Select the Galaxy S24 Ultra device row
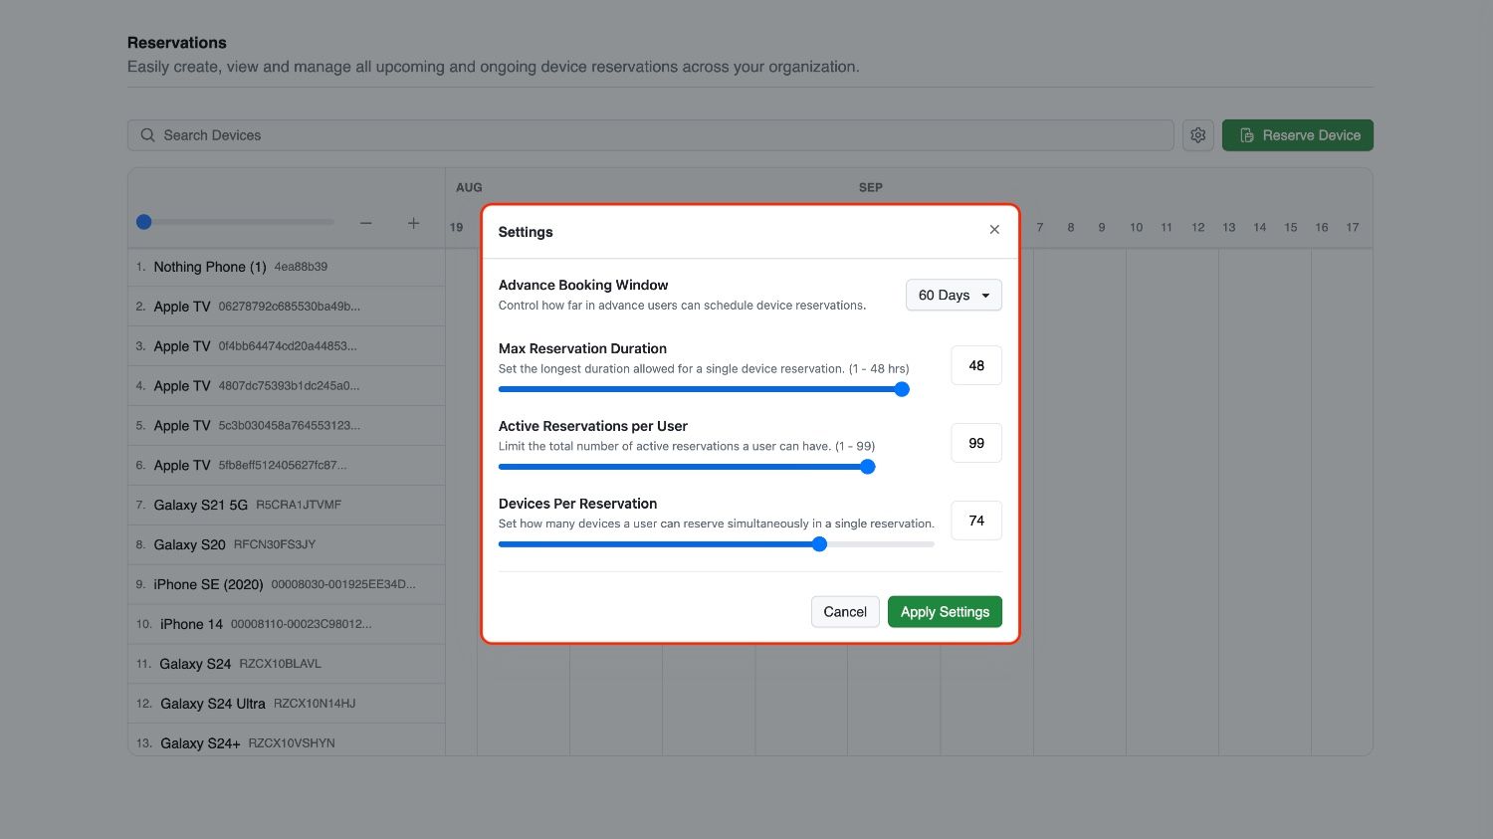1493x839 pixels. pos(287,704)
